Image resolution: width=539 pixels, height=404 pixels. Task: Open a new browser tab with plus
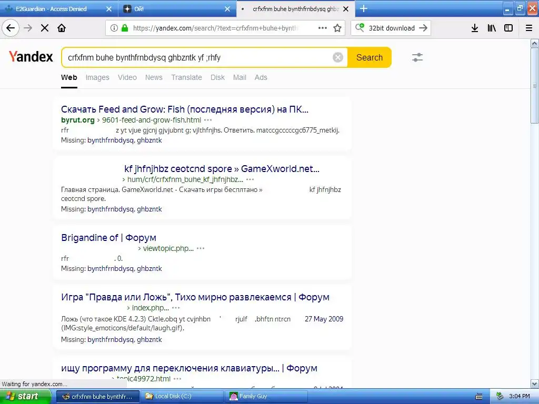coord(364,8)
